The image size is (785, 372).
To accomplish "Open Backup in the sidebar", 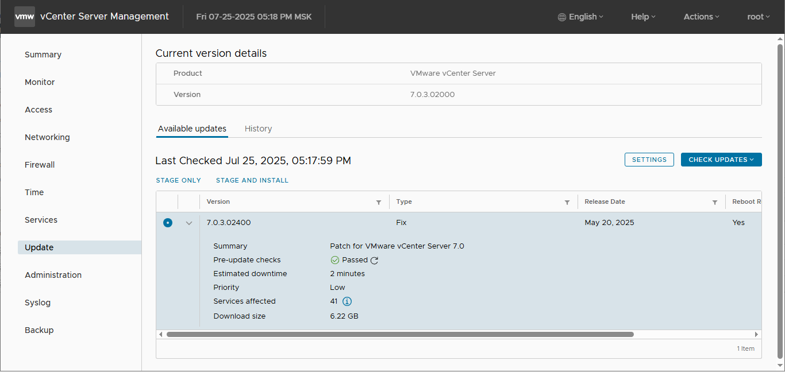I will (39, 330).
